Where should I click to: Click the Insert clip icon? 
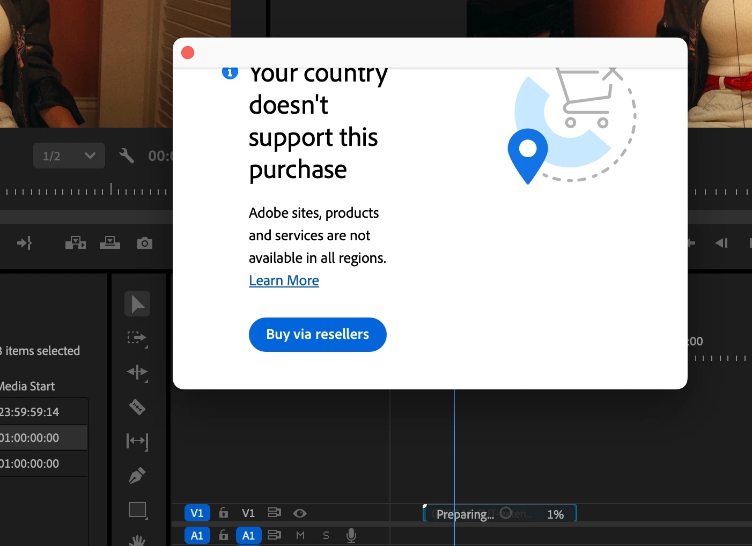[76, 244]
